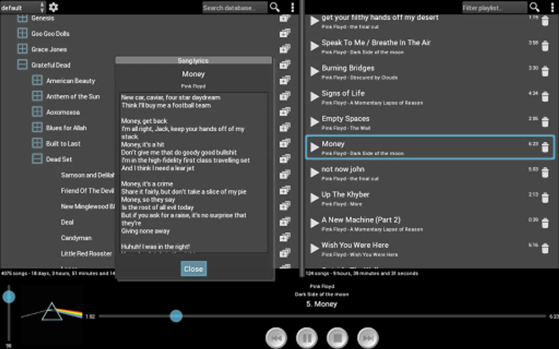Screen dimensions: 559x349
Task: Remove not now john with trash icon
Action: tap(545, 173)
